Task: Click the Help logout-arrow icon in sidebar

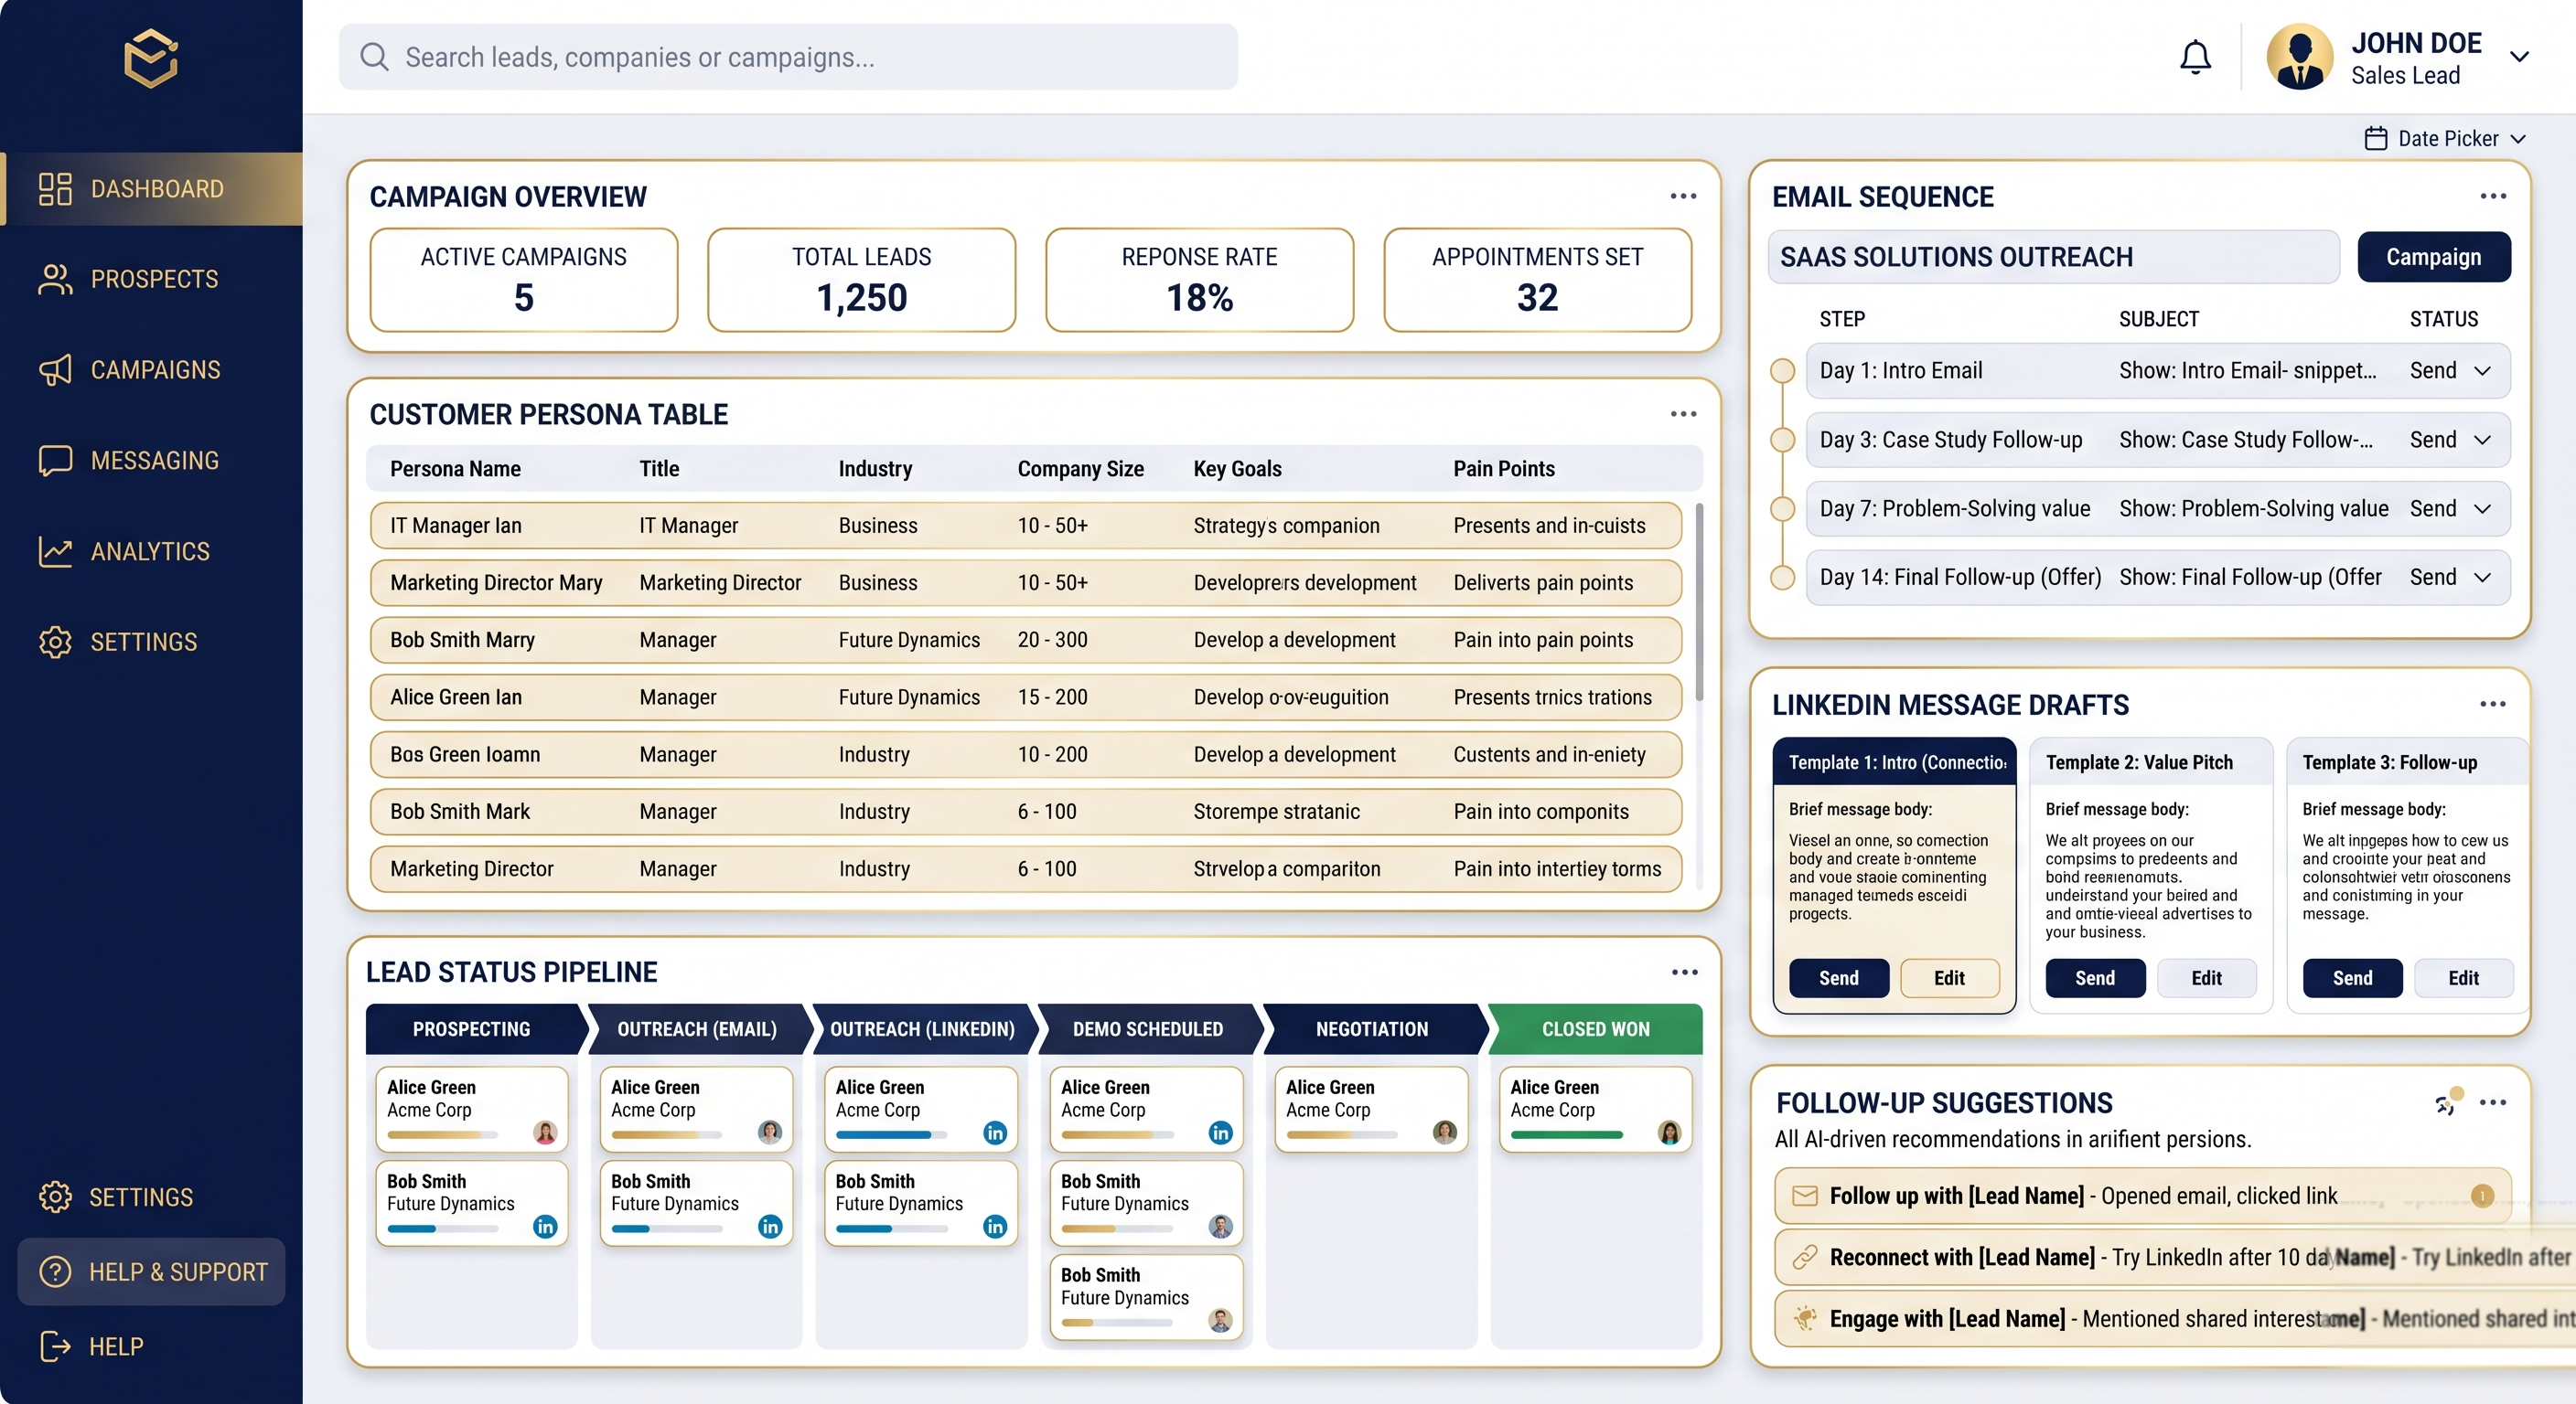Action: pos(55,1346)
